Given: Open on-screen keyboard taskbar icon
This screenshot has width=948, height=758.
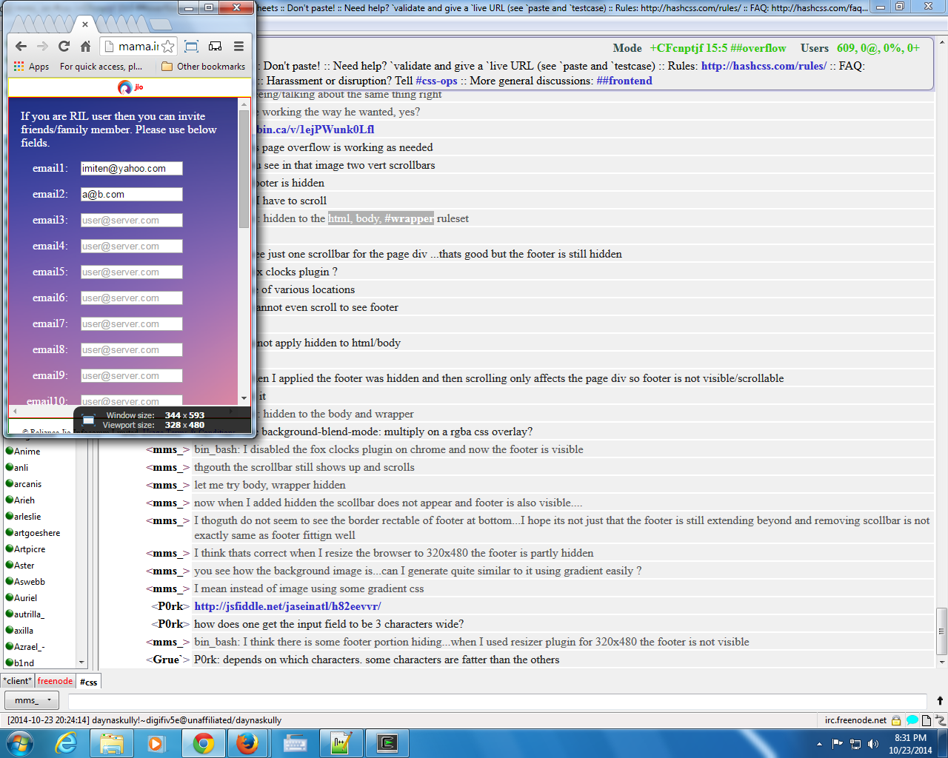Looking at the screenshot, I should tap(295, 743).
